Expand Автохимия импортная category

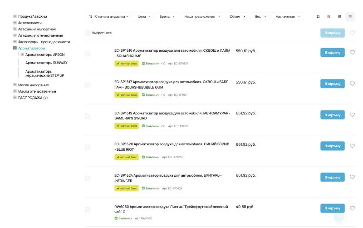click(15, 29)
